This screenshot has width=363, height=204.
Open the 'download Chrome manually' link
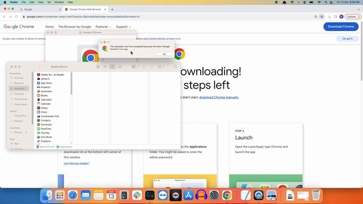click(x=219, y=97)
